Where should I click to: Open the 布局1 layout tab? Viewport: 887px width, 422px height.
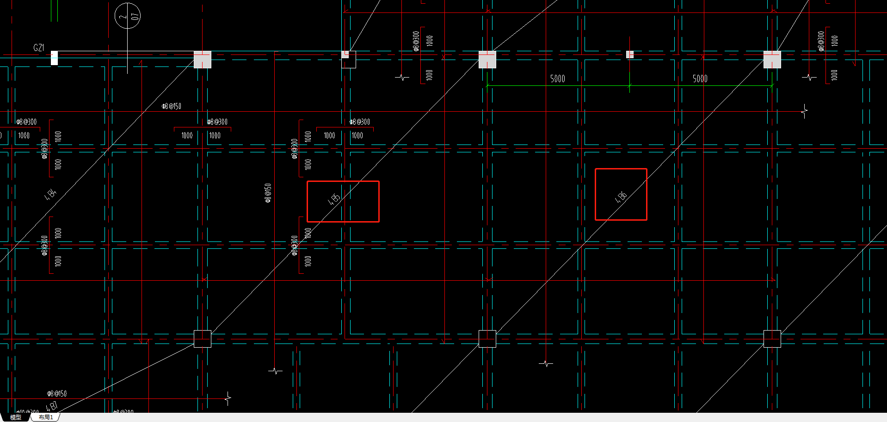tap(46, 417)
